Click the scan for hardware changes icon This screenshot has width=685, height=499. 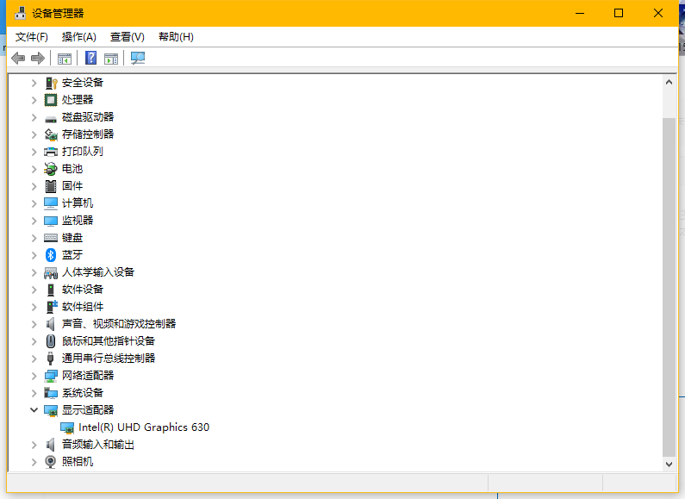click(138, 58)
